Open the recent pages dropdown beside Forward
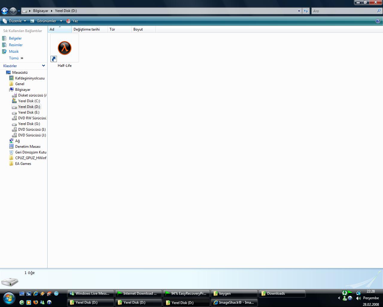Image resolution: width=383 pixels, height=307 pixels. tap(19, 11)
